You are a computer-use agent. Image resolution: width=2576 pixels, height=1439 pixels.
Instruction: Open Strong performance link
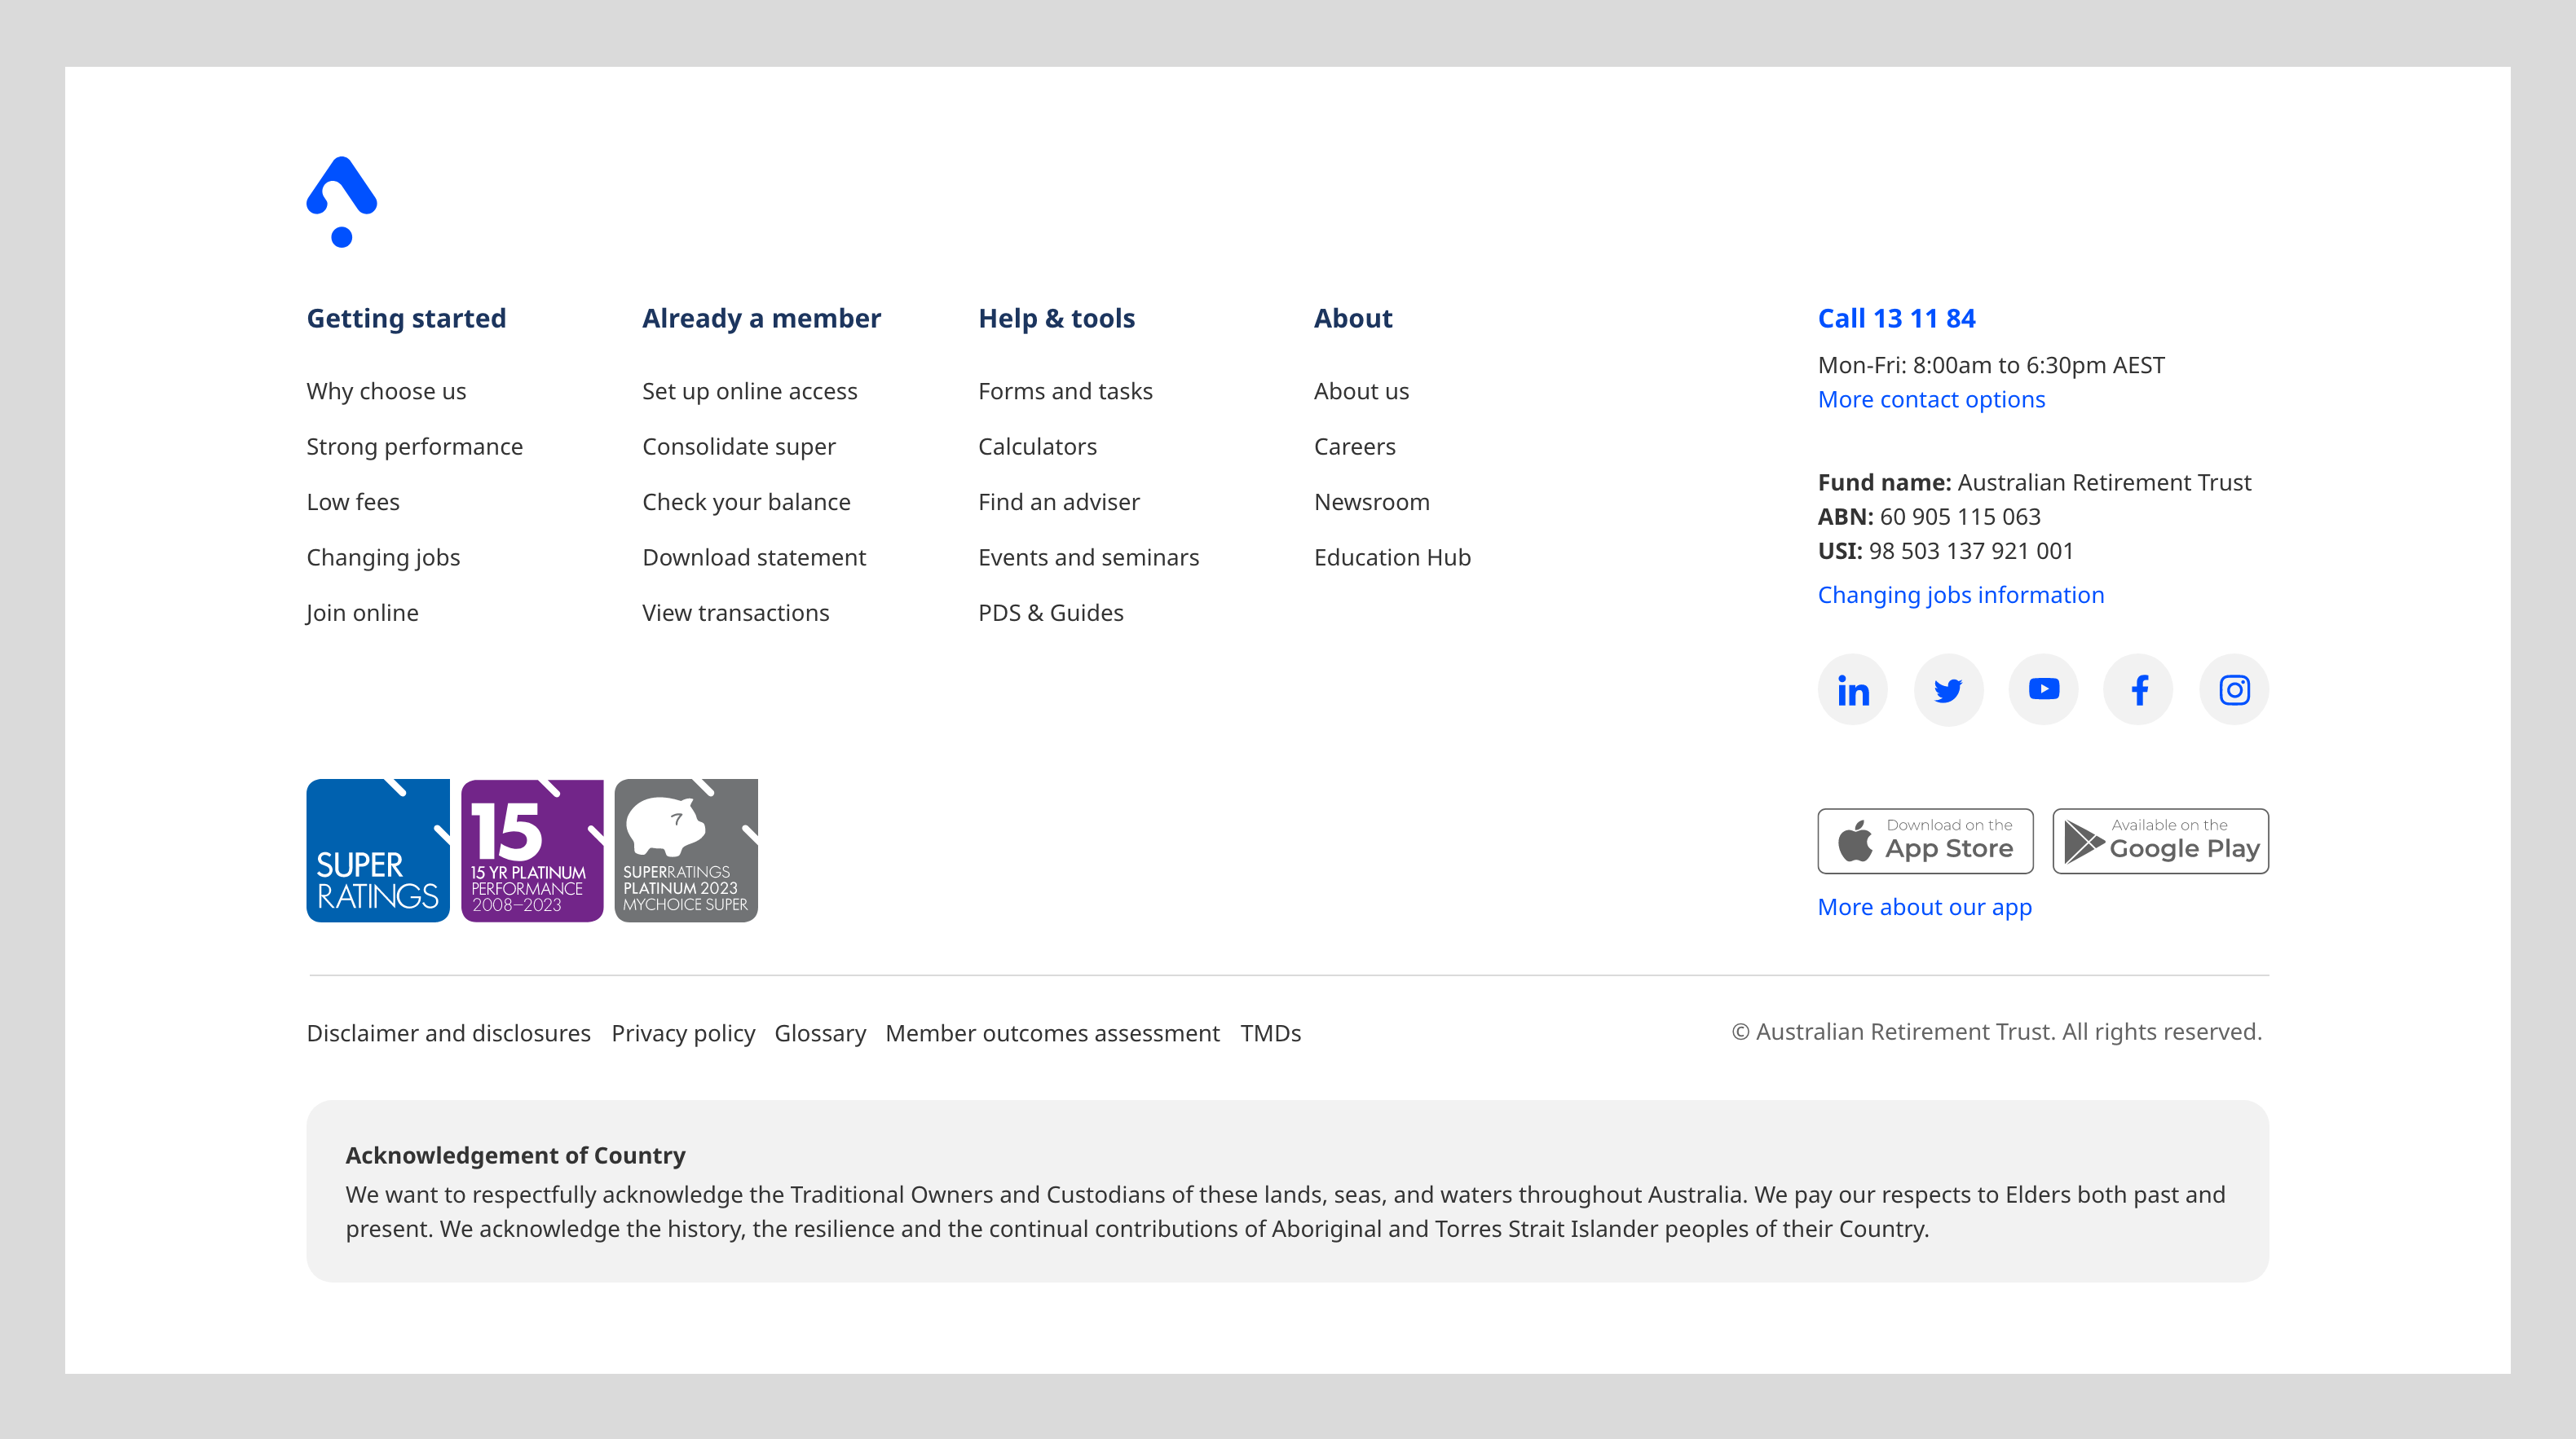coord(414,447)
